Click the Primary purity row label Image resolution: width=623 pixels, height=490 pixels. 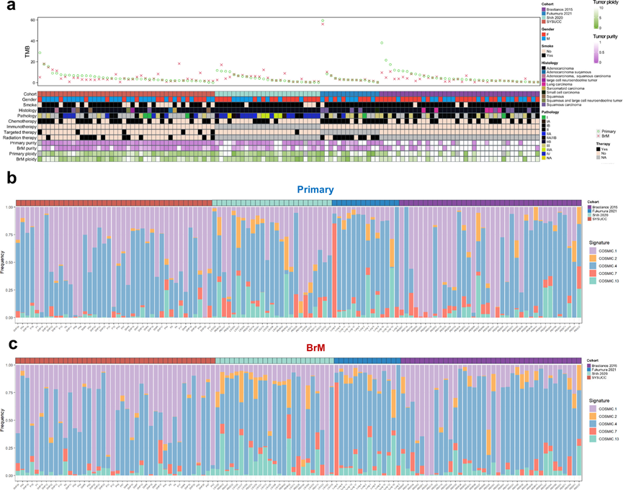click(22, 142)
